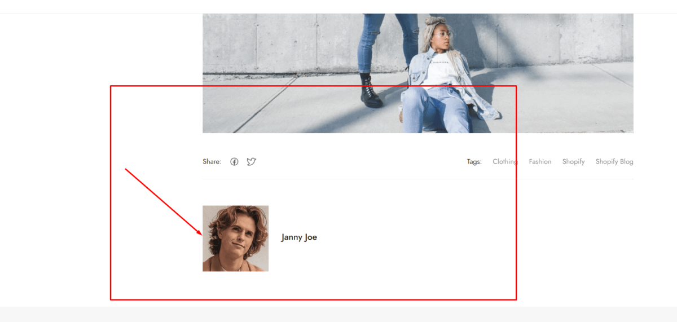Click the author name Janny Joe

pos(299,237)
